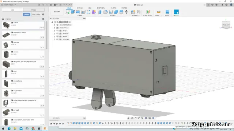Click the Inspect measure icon
The image size is (234, 131).
point(158,12)
